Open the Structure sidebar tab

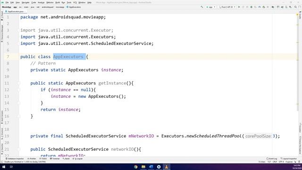(2, 133)
